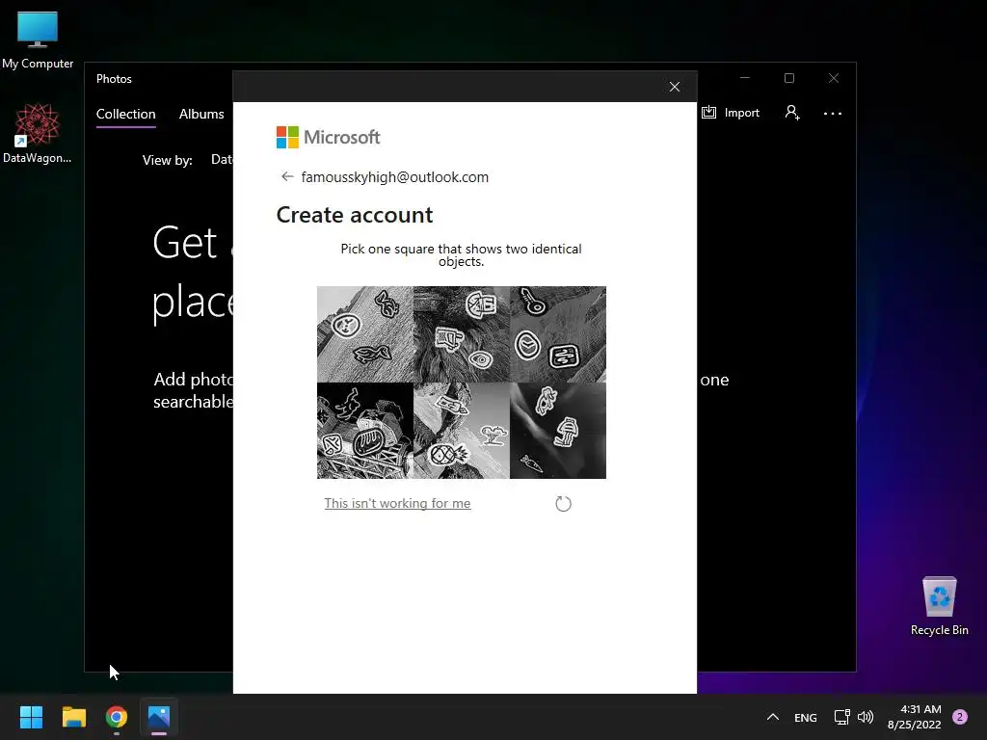987x740 pixels.
Task: Open clock showing 4:31 AM
Action: click(x=914, y=717)
